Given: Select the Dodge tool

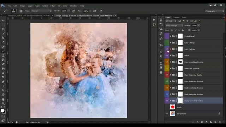Looking at the screenshot, I should tap(3, 77).
